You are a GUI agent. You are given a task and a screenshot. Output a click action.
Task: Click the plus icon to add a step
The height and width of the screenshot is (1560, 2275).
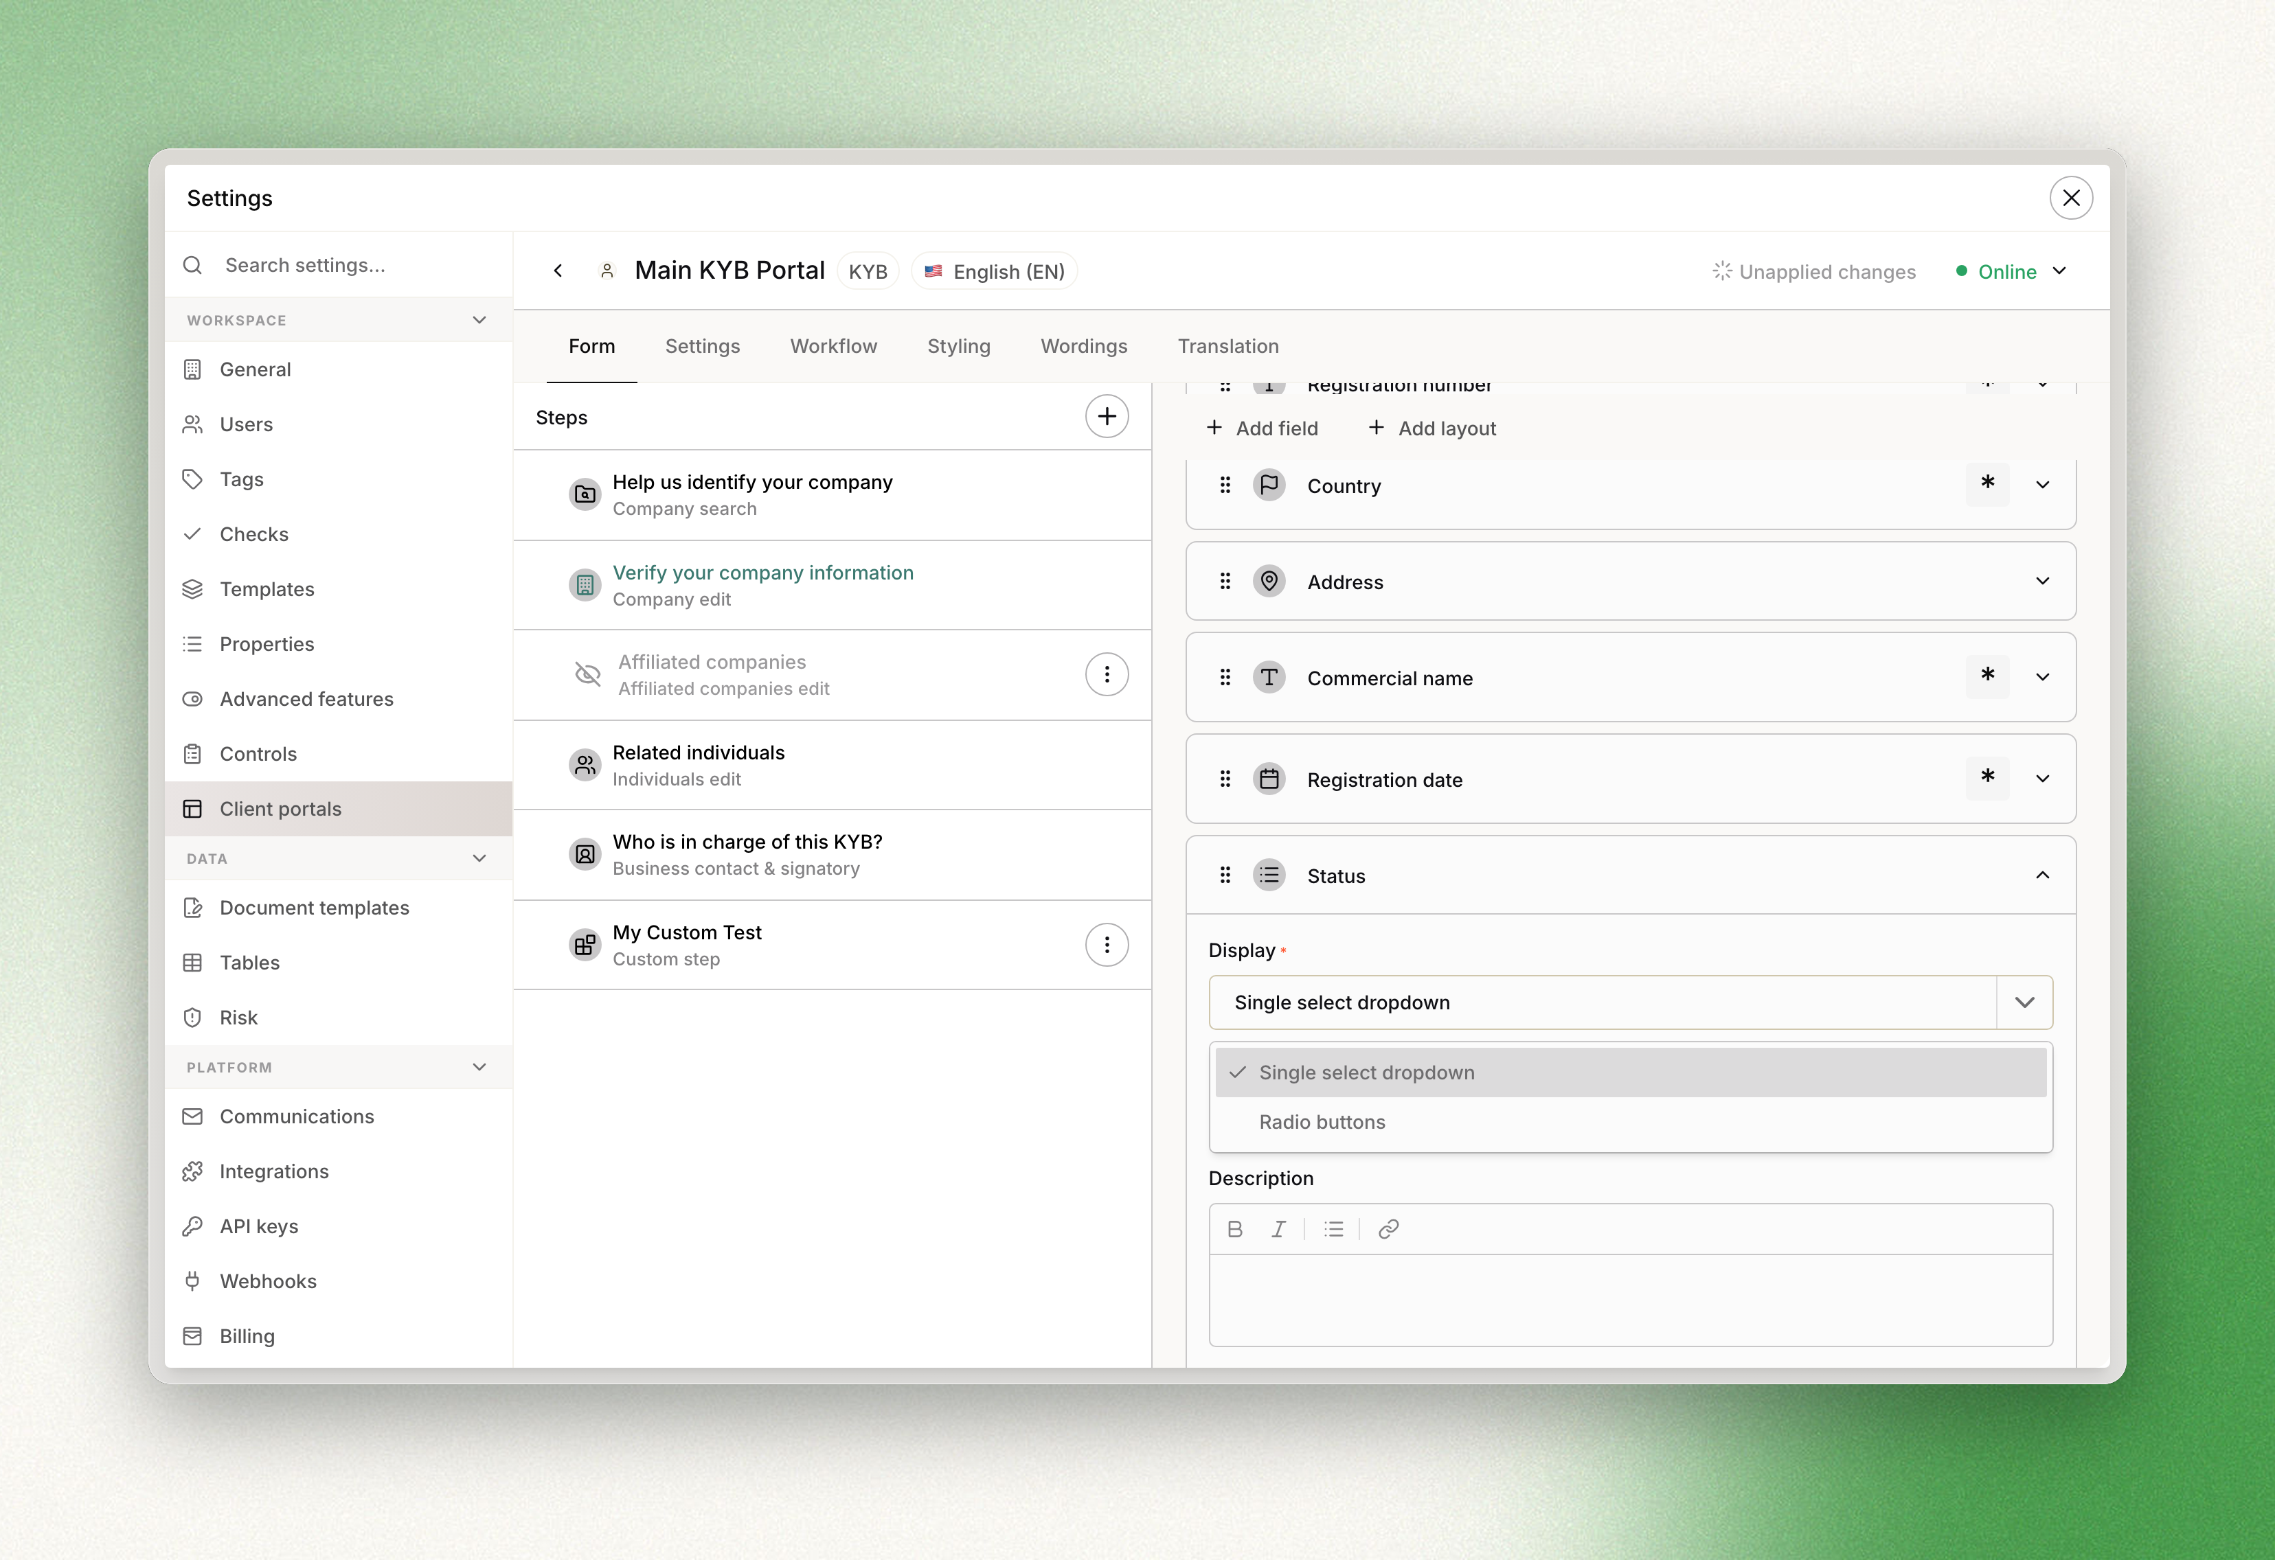(1106, 417)
